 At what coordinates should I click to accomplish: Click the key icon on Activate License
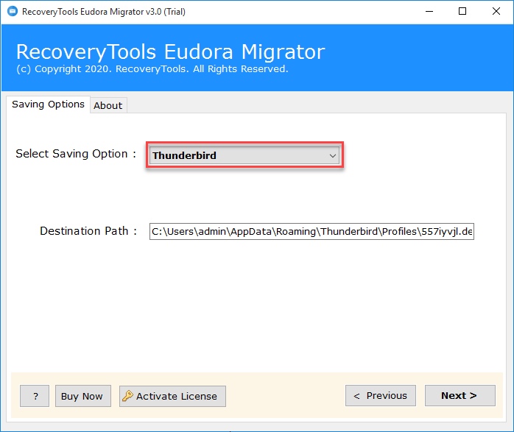coord(127,396)
